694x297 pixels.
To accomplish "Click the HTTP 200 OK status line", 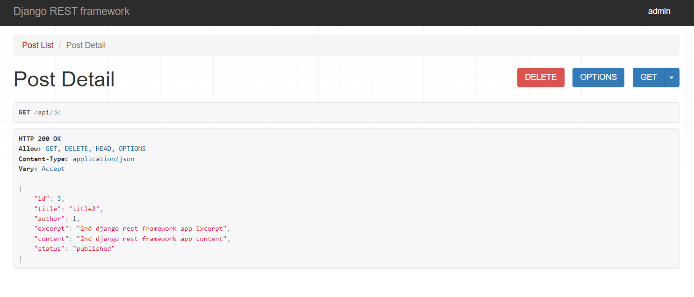I will 40,139.
